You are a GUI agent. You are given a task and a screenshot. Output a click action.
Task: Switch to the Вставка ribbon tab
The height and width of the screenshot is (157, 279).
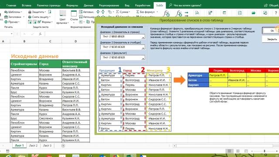click(27, 5)
